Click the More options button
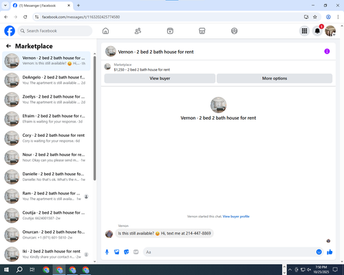Image resolution: width=344 pixels, height=275 pixels. [x=275, y=78]
